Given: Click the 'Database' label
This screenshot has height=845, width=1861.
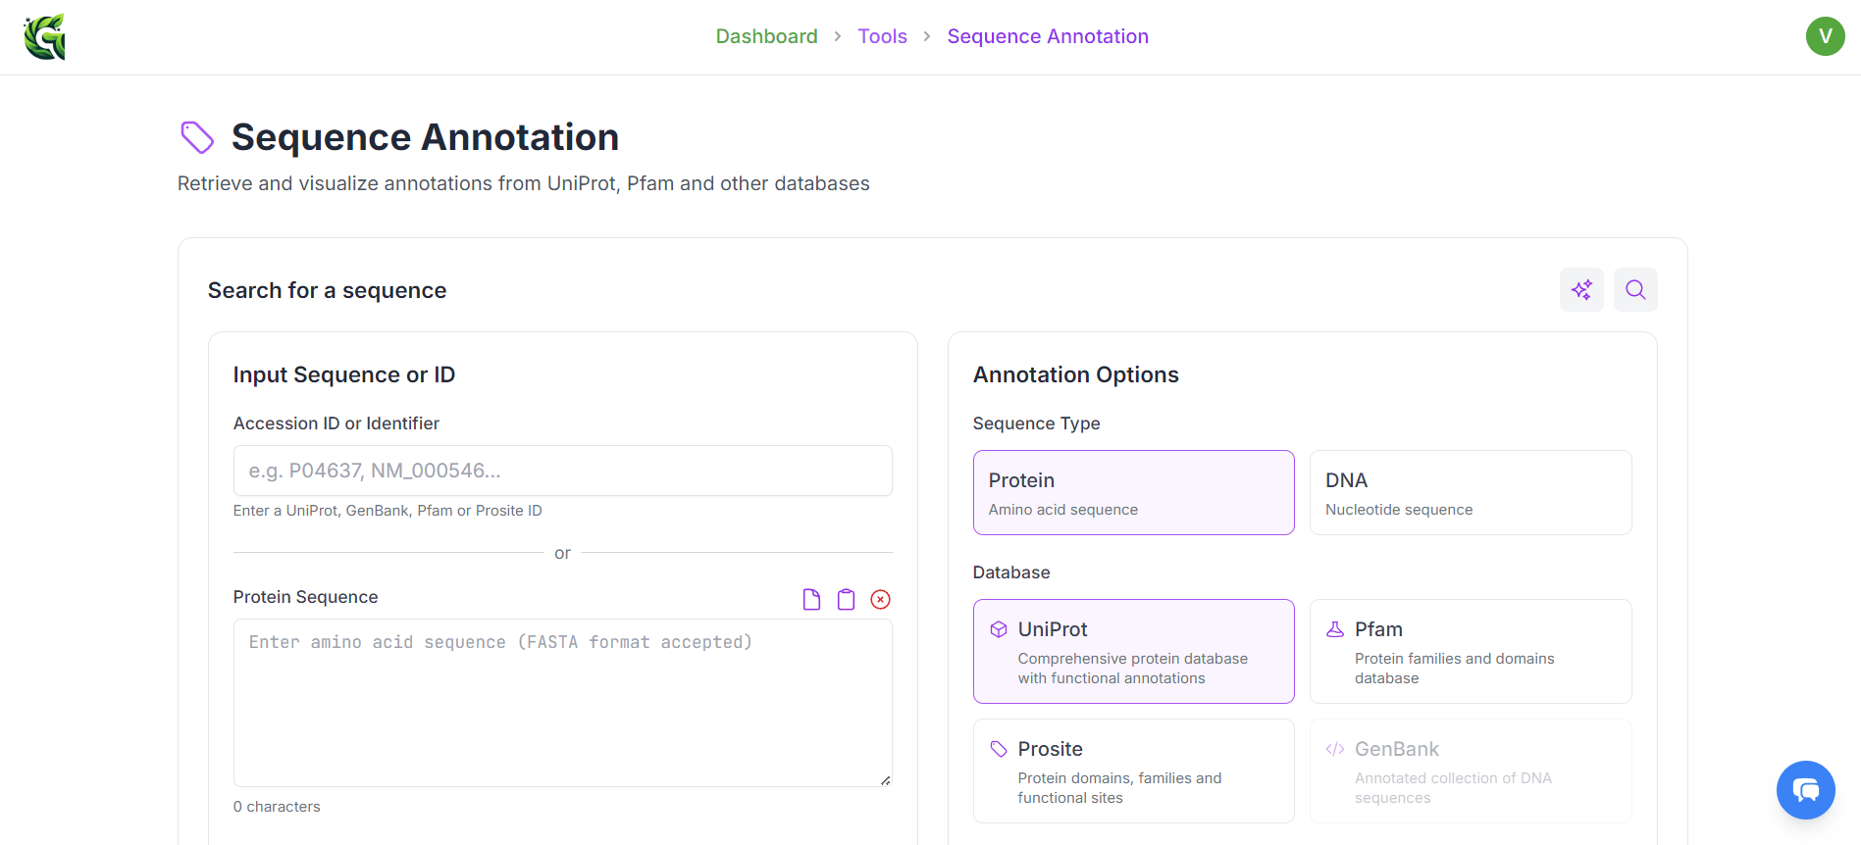Looking at the screenshot, I should pos(1011,572).
